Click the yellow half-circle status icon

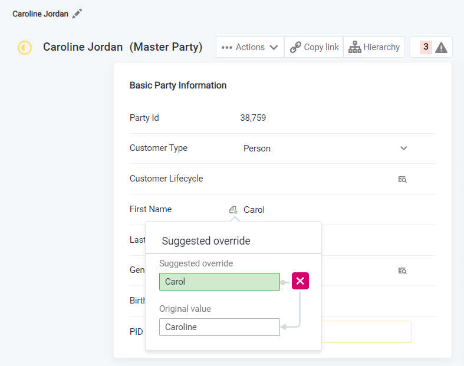25,48
